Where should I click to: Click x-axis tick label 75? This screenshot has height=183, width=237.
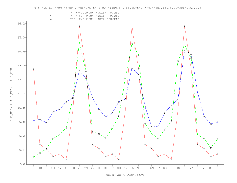(198, 168)
